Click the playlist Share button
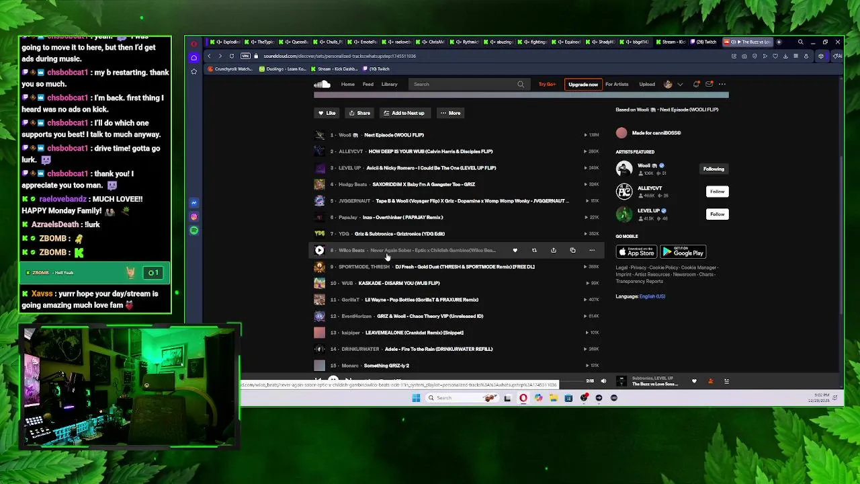The image size is (860, 484). click(359, 113)
